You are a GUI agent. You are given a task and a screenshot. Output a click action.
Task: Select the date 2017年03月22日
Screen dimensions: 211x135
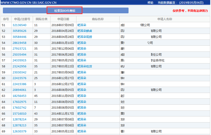coord(63,66)
